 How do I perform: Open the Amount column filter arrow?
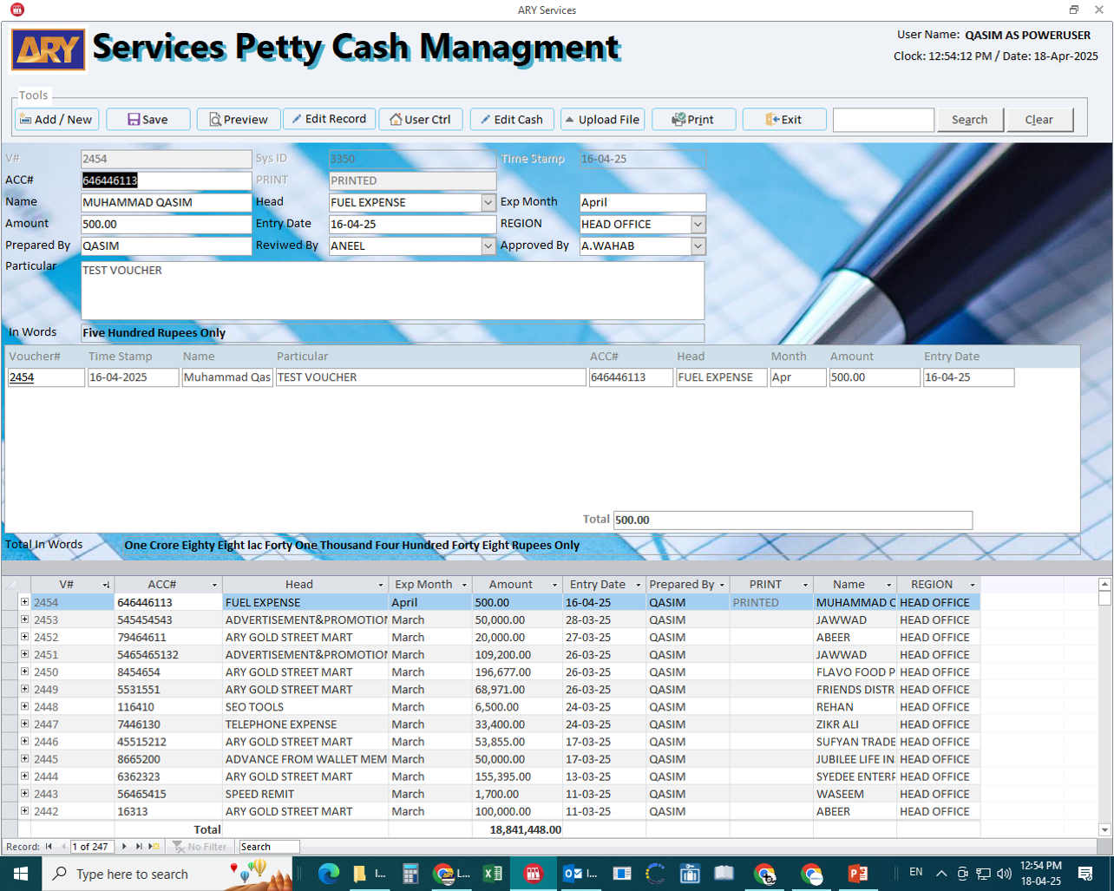pos(553,586)
